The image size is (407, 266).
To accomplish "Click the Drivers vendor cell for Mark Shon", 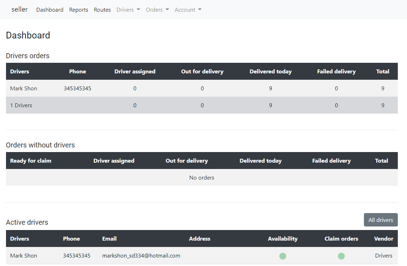I will pos(384,256).
